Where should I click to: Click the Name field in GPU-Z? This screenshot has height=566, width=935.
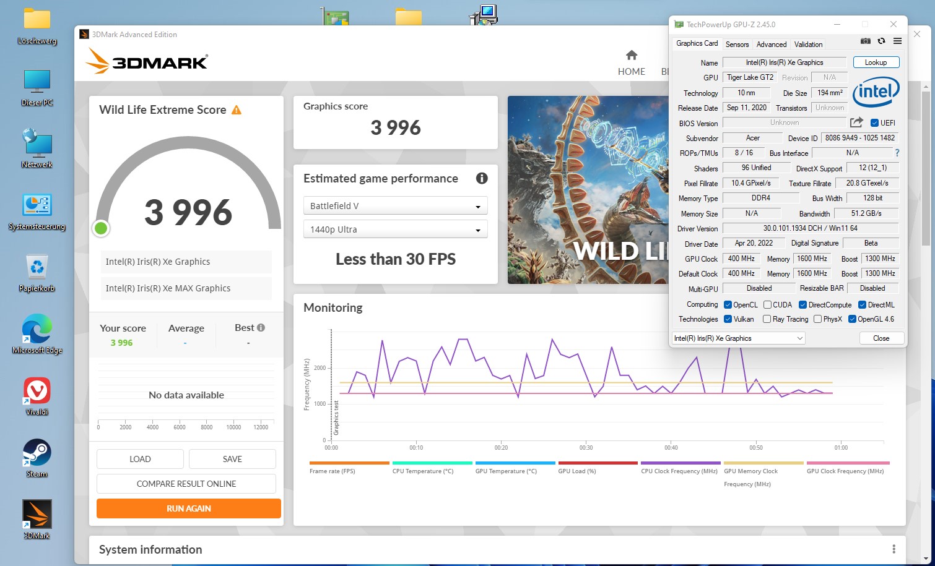coord(785,62)
